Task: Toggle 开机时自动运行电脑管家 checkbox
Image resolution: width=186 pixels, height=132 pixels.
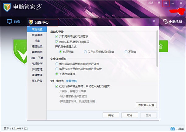Action: tap(57, 36)
